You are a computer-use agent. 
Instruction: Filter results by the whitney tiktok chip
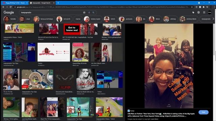pyautogui.click(x=189, y=19)
